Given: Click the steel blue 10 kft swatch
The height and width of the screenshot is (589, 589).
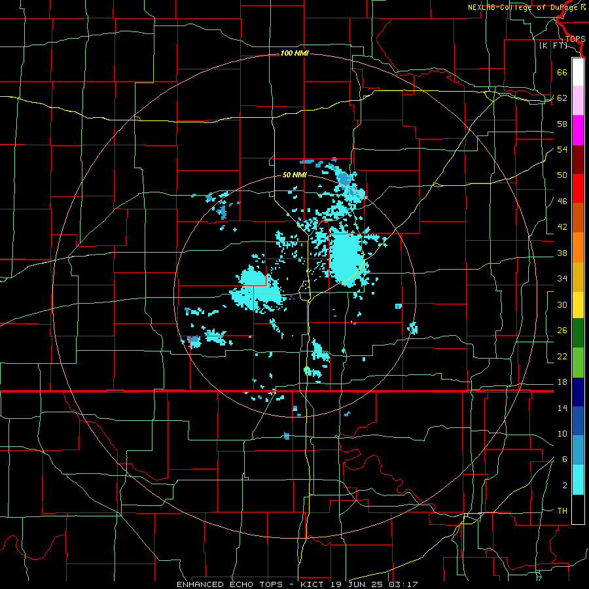Looking at the screenshot, I should [x=578, y=450].
